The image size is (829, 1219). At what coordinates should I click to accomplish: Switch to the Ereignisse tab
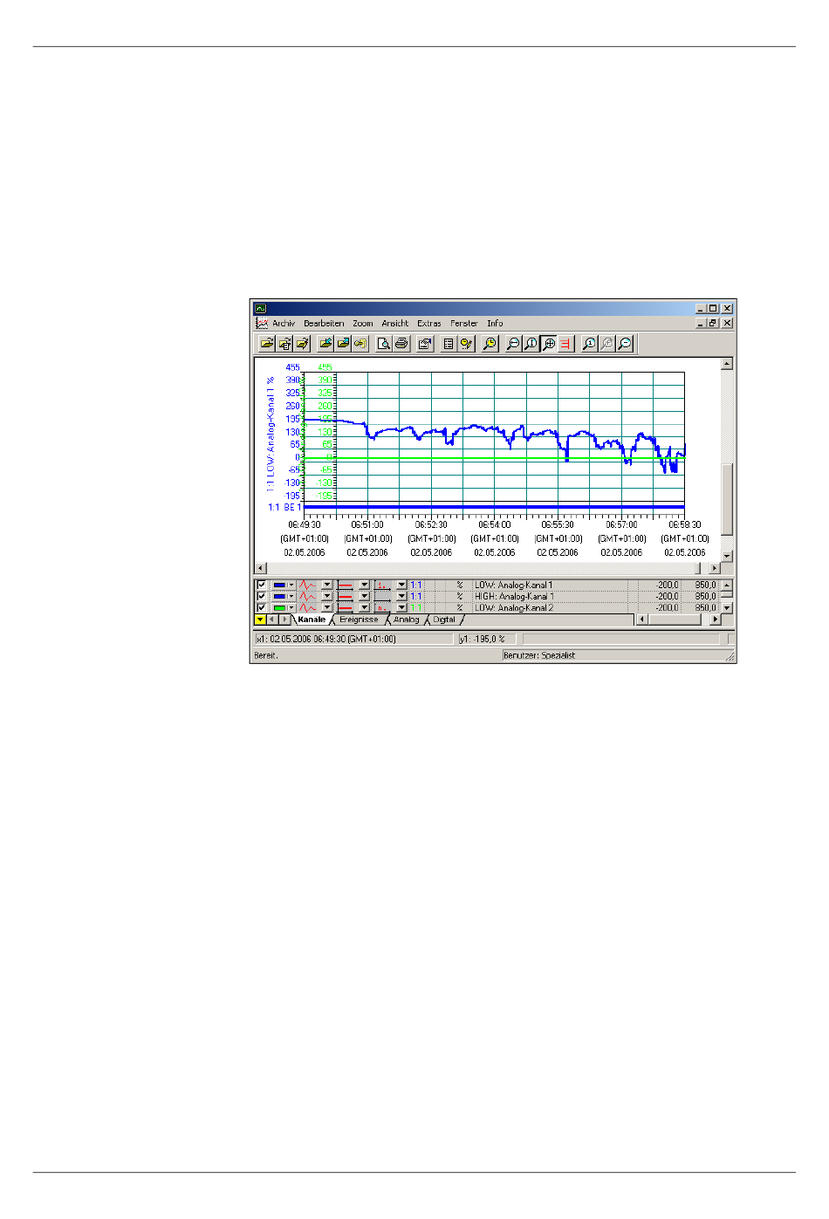click(x=359, y=620)
